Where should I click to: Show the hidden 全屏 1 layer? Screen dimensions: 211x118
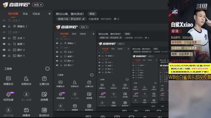point(4,32)
